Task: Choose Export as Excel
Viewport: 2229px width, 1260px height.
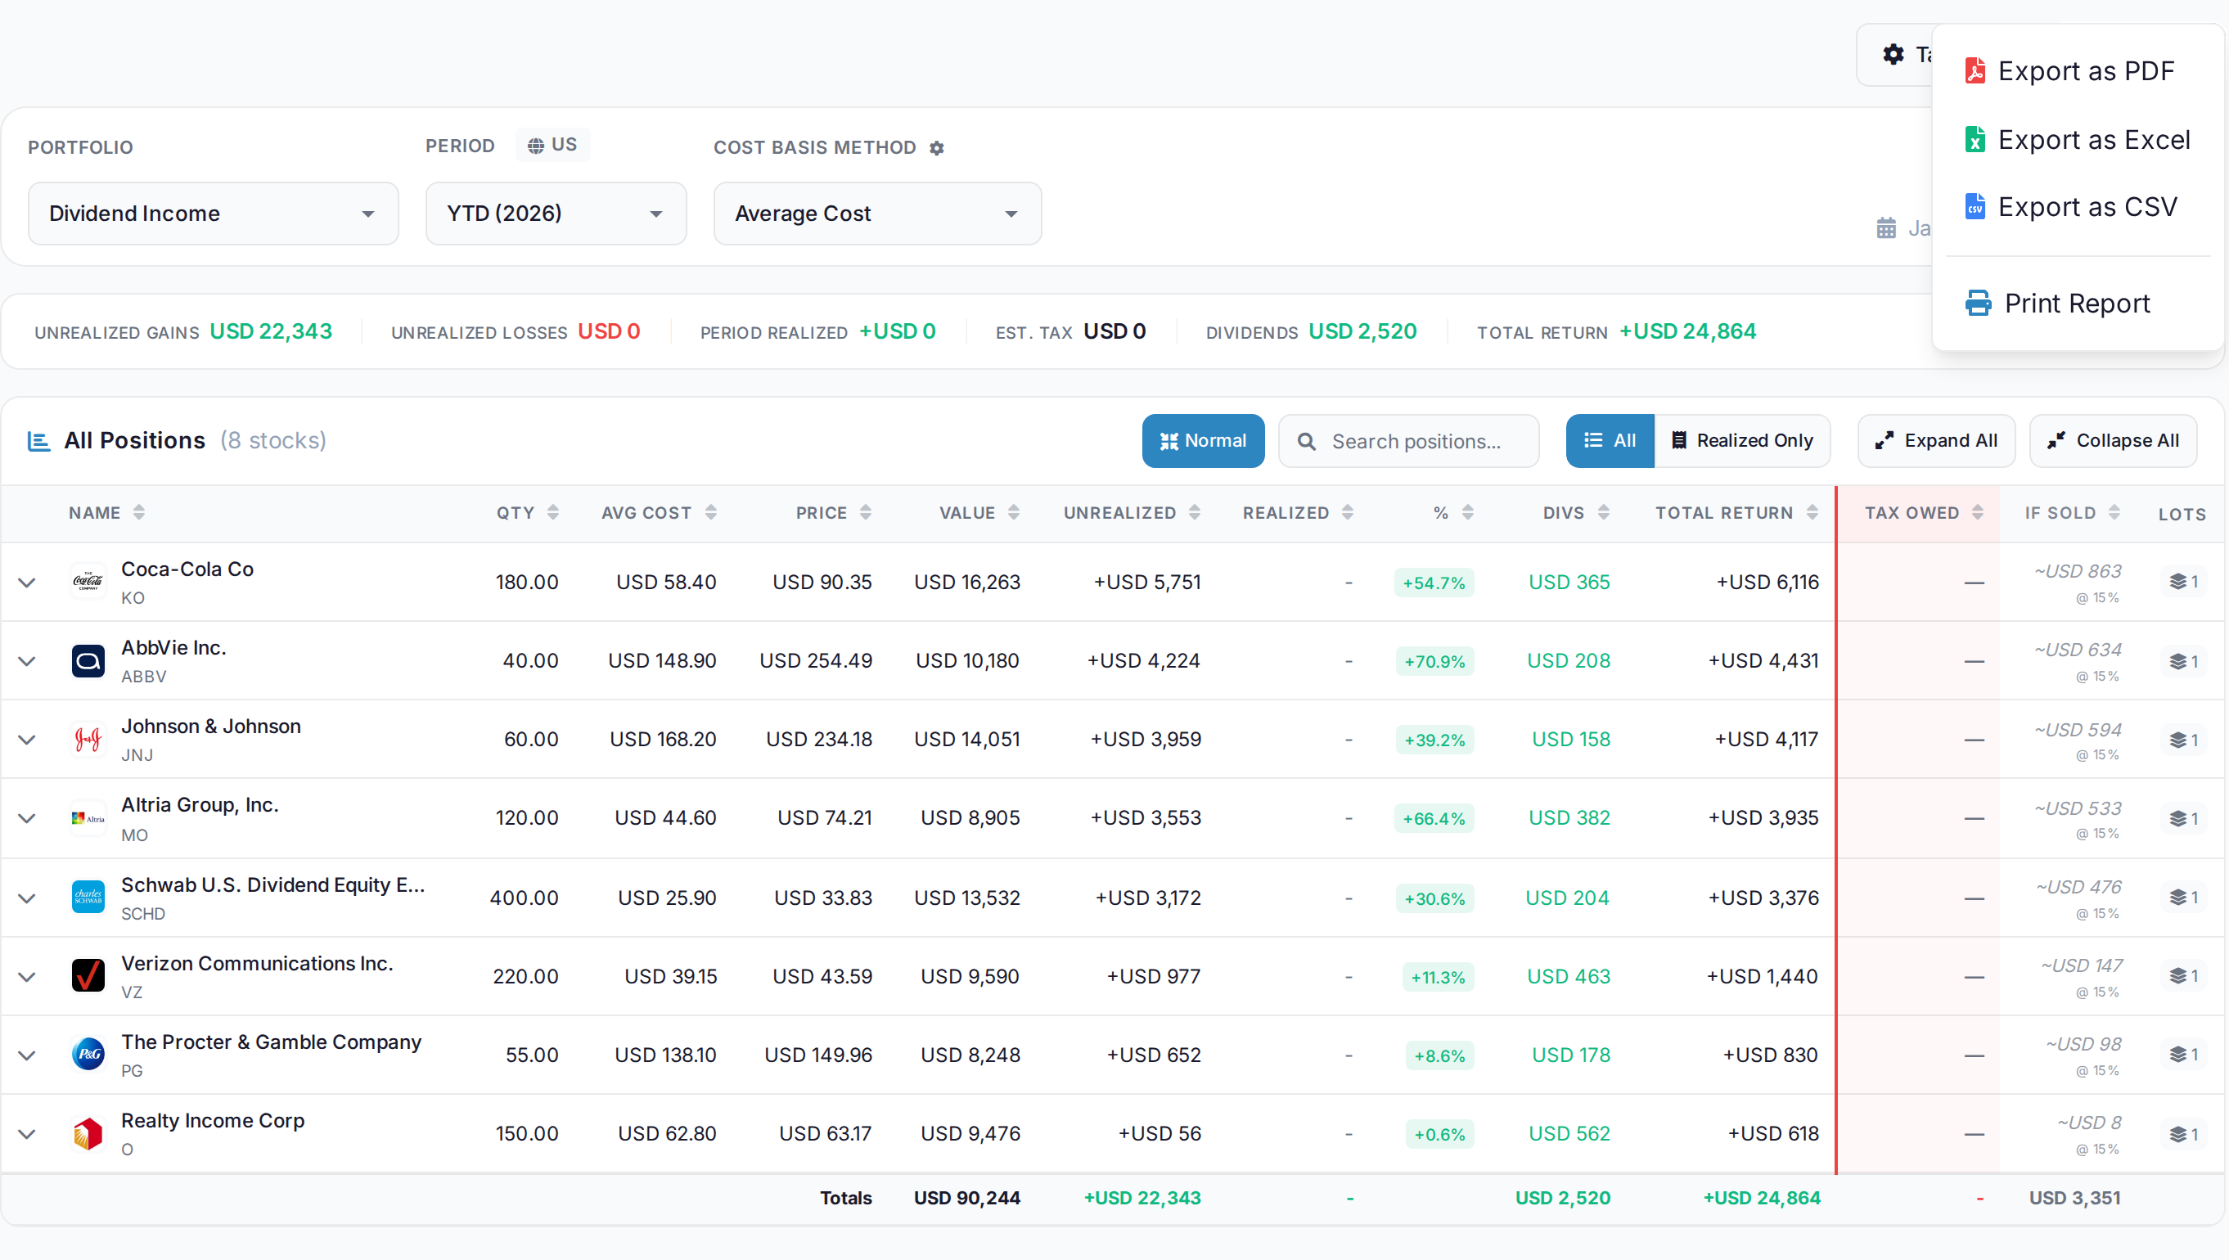Action: click(x=2078, y=139)
